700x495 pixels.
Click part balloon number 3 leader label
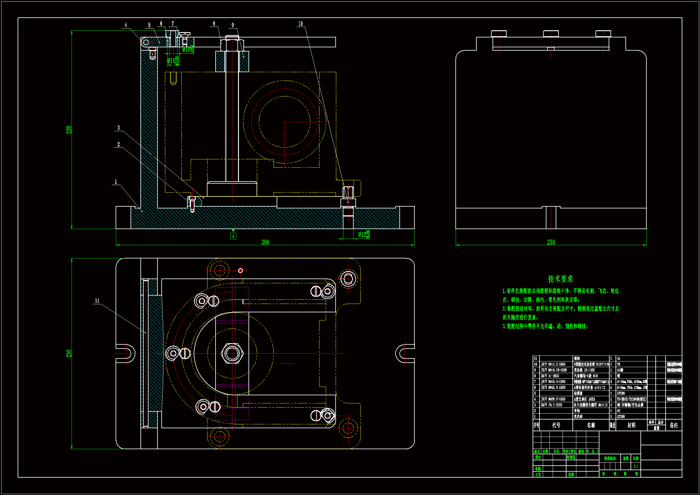119,128
